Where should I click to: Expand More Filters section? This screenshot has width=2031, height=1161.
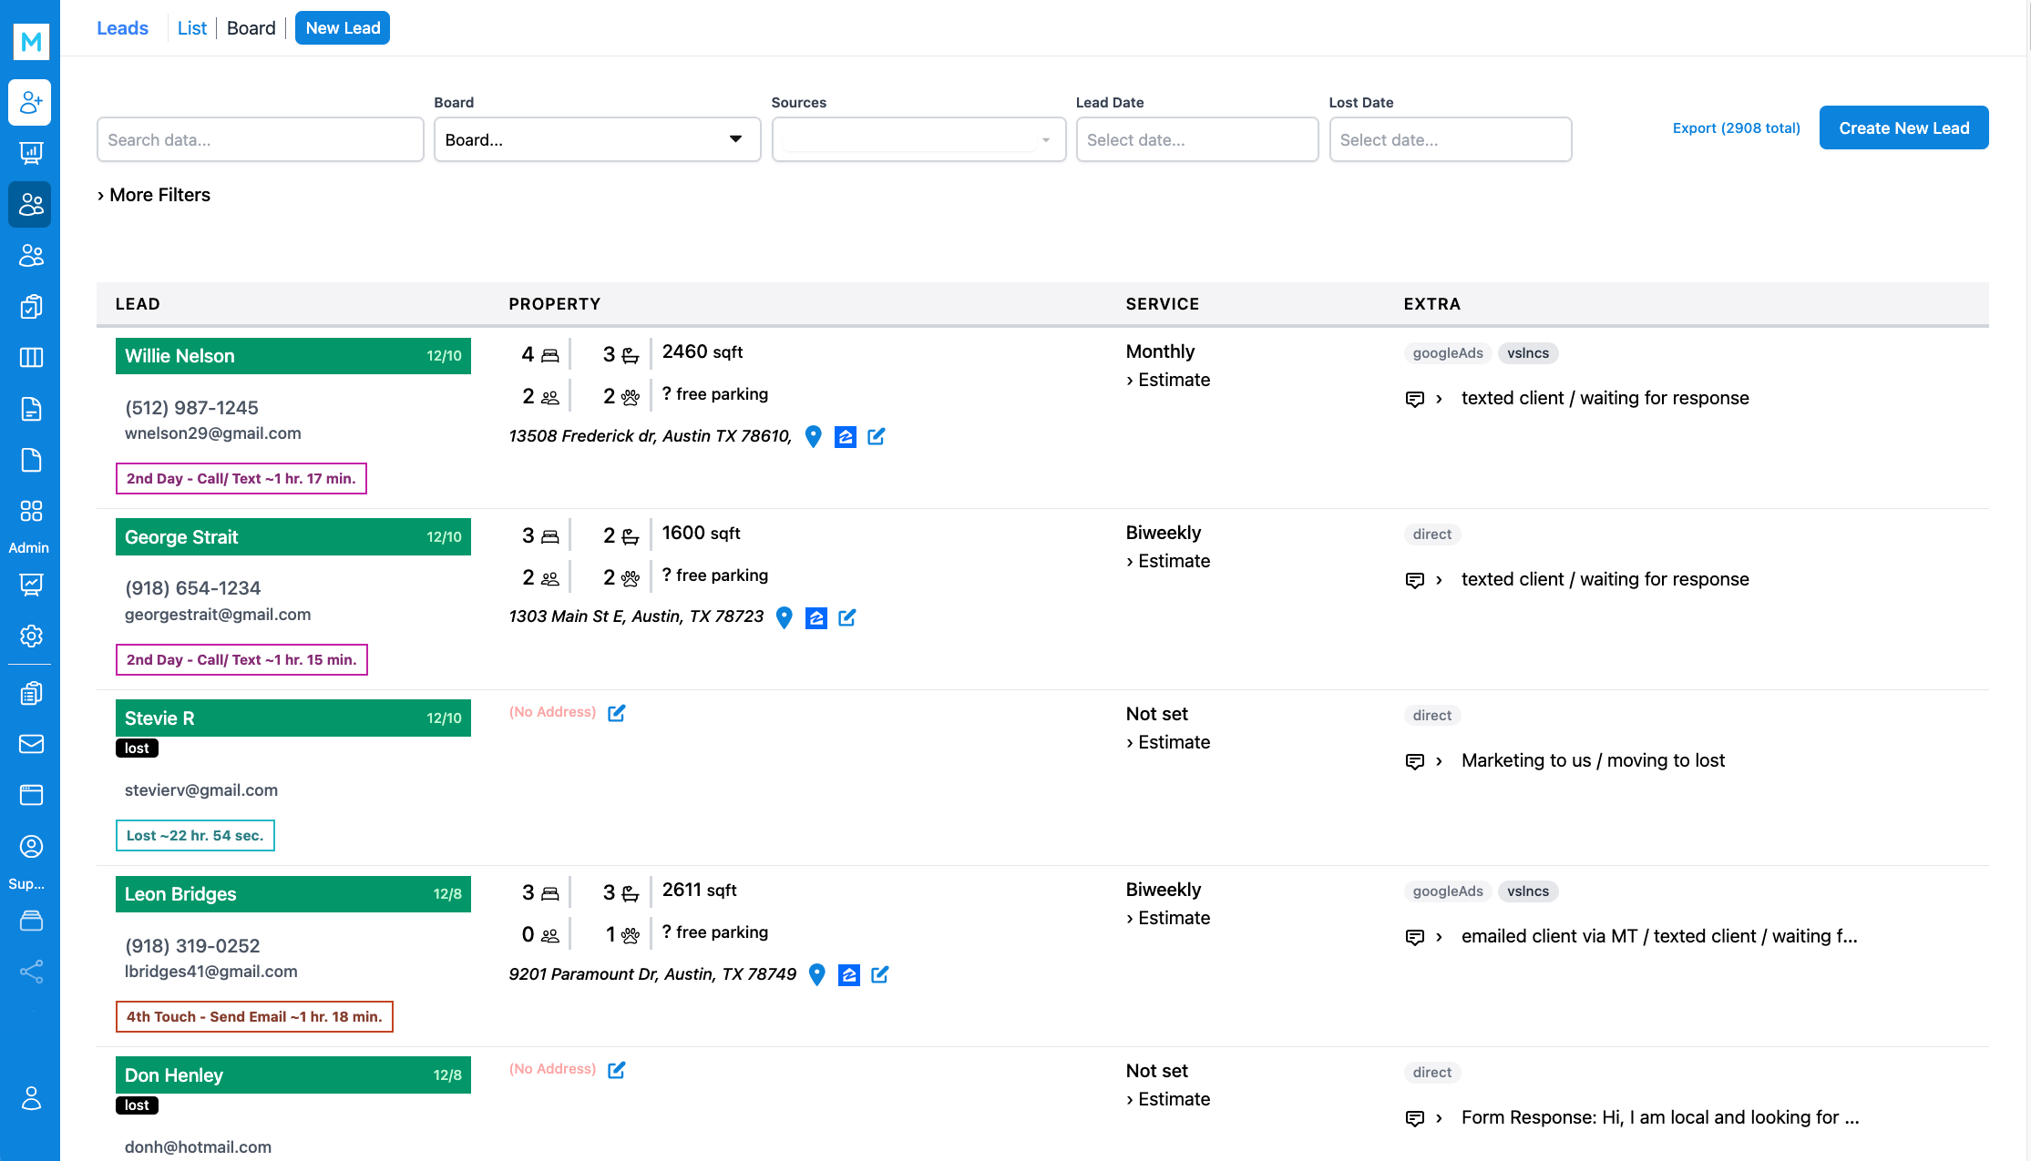coord(154,195)
